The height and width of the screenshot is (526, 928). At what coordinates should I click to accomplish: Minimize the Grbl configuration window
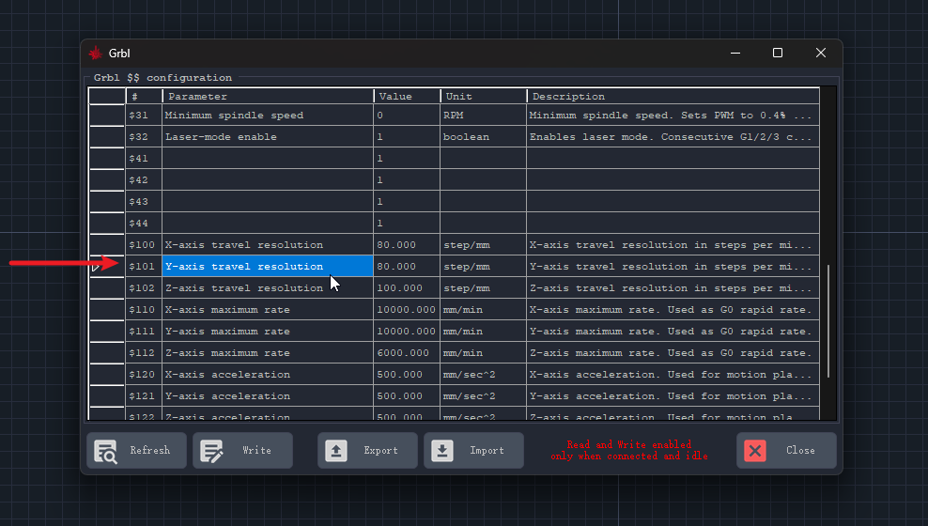click(735, 53)
